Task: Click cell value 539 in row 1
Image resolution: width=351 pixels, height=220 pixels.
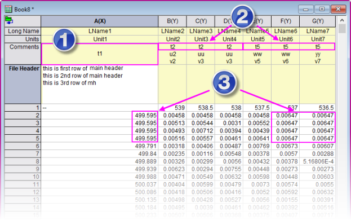Action: point(172,108)
